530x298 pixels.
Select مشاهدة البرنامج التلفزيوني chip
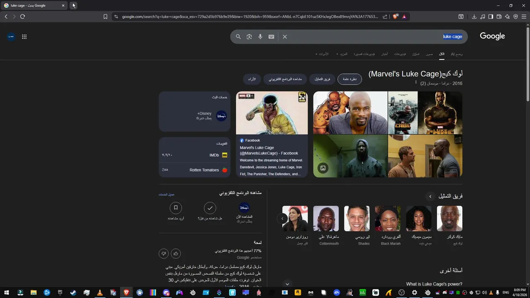[x=285, y=79]
